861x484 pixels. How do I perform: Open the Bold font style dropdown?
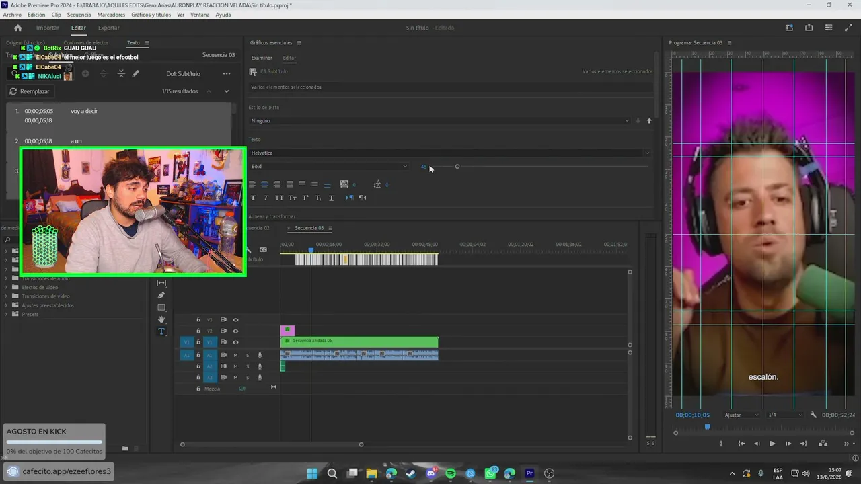point(328,167)
